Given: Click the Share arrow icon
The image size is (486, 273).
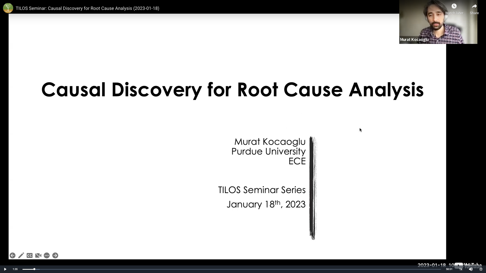Looking at the screenshot, I should click(x=474, y=6).
